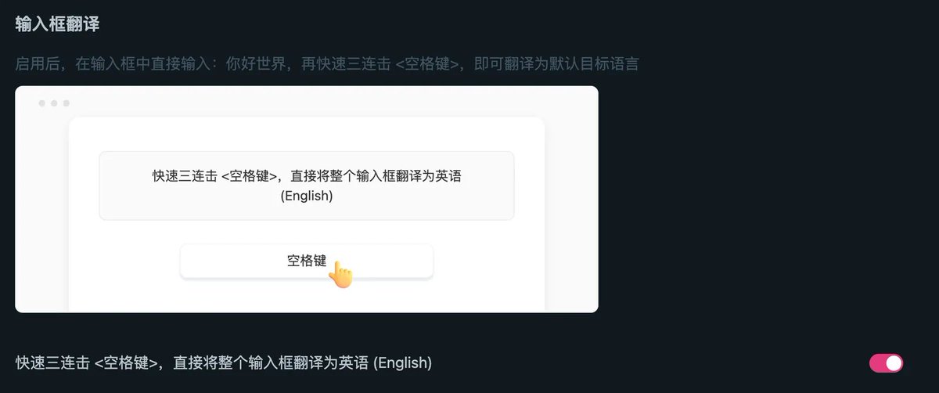This screenshot has width=939, height=393.
Task: Click the gray 启用后 description sentence
Action: click(327, 63)
